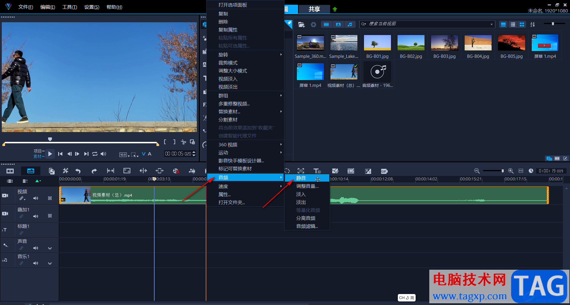This screenshot has height=305, width=570.
Task: Click the Play button in preview
Action: [50, 154]
